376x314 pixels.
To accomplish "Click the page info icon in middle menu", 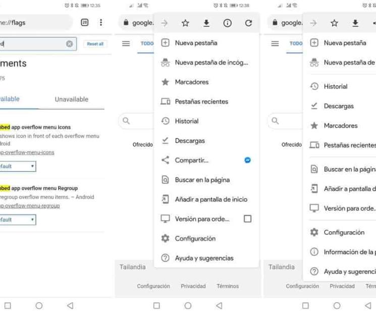I will (x=227, y=23).
